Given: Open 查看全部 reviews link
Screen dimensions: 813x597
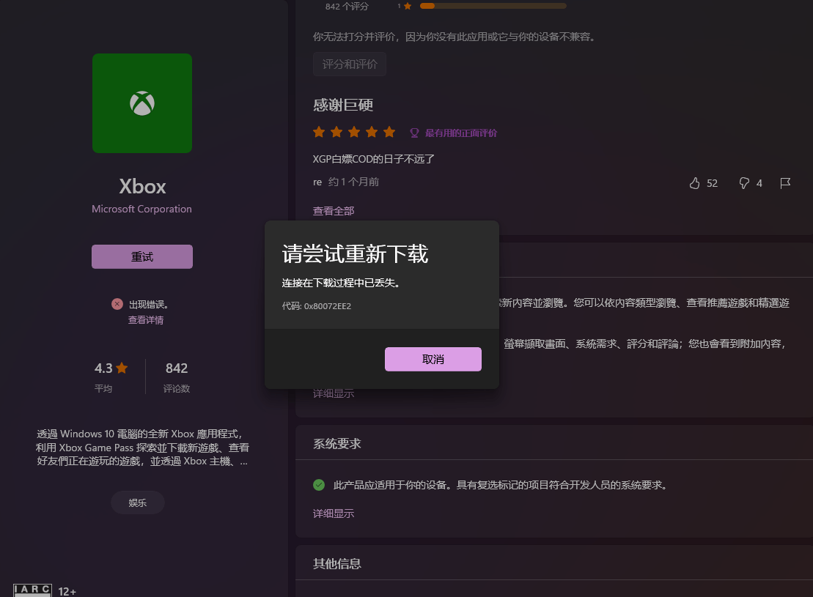Looking at the screenshot, I should [x=334, y=211].
